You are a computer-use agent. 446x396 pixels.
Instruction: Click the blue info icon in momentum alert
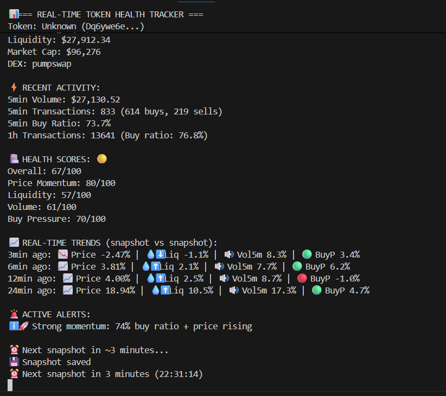[x=14, y=326]
